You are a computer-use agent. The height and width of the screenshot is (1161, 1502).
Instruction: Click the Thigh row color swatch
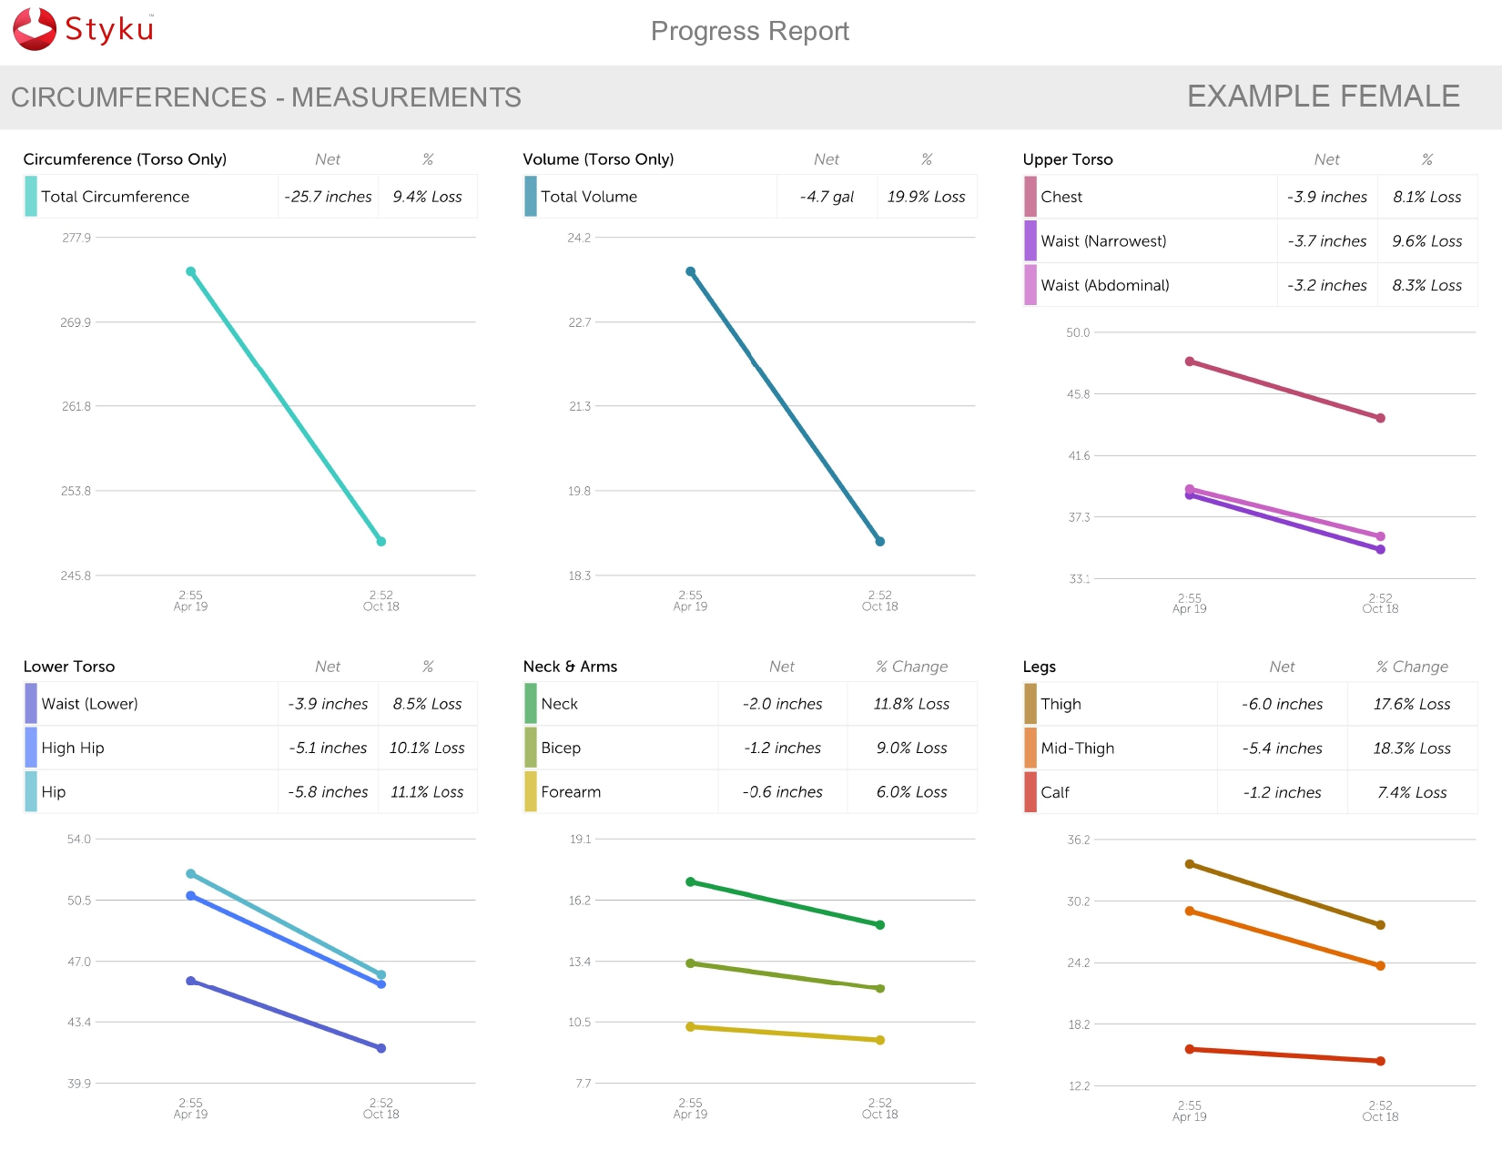click(1030, 704)
